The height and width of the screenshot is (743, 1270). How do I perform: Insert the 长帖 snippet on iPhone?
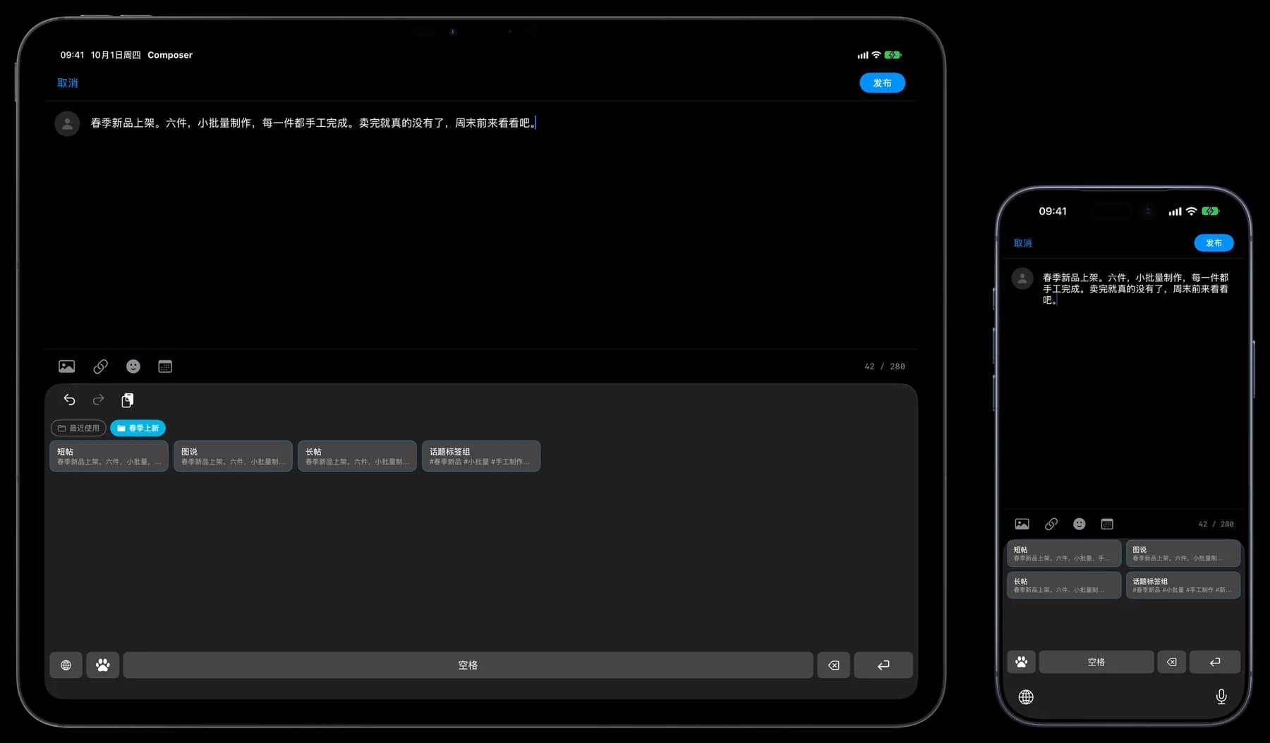1064,585
